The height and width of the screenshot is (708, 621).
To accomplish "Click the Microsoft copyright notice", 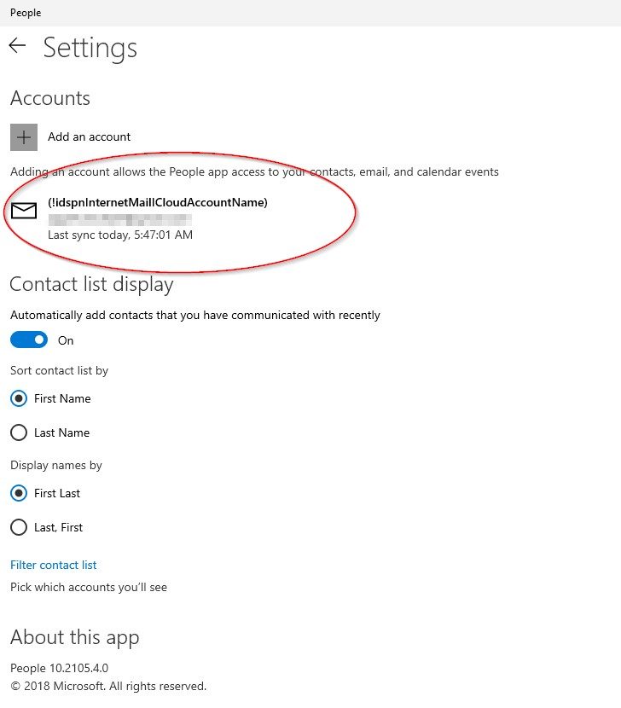I will (x=108, y=686).
